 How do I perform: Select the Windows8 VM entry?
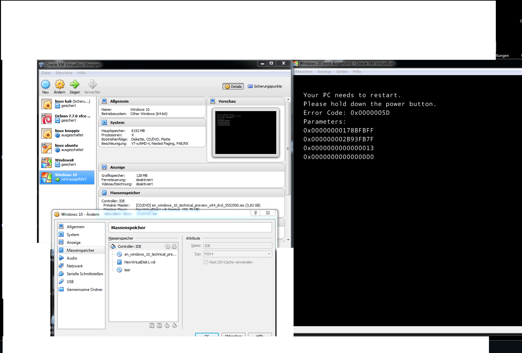(67, 162)
